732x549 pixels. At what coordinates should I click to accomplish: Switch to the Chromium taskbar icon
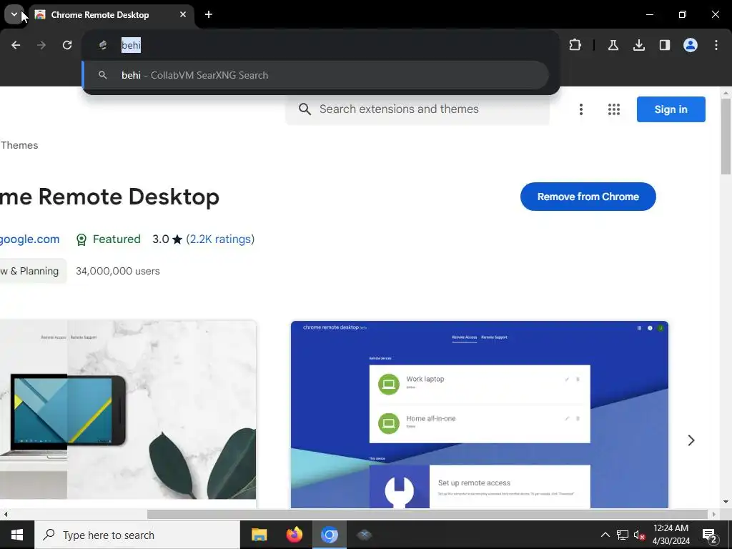point(329,535)
